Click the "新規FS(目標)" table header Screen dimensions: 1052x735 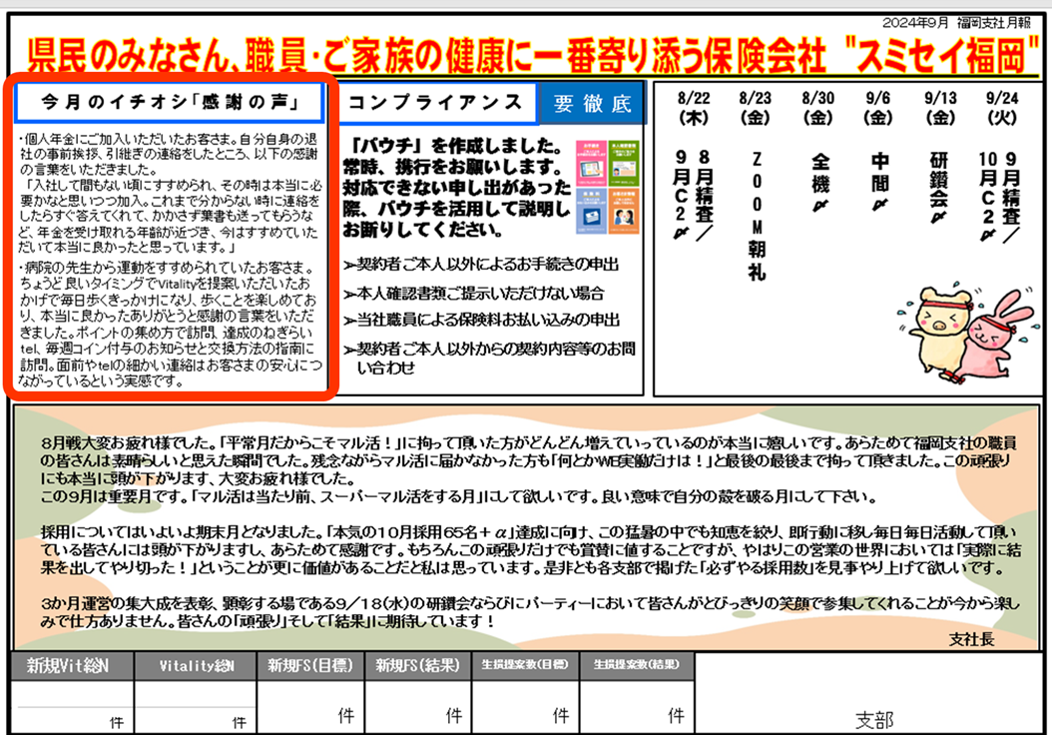310,666
